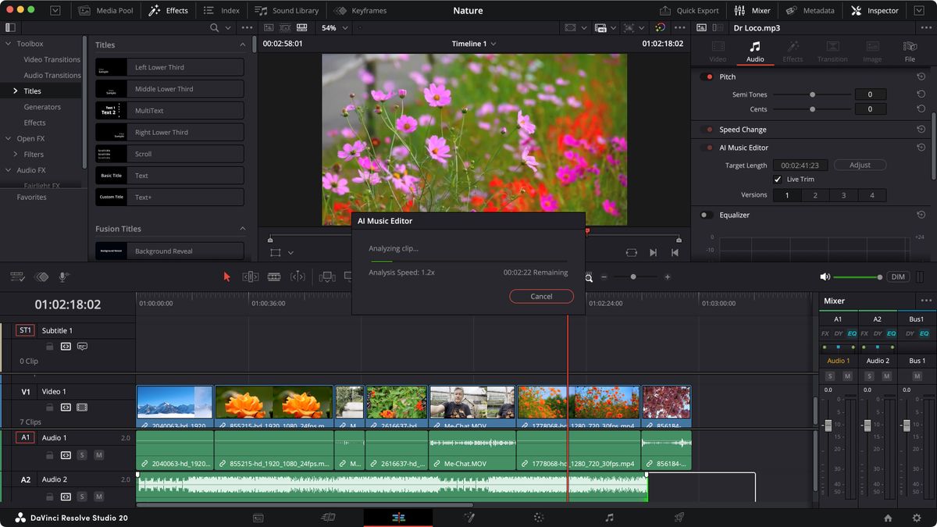Click the Home project manager icon

(888, 518)
